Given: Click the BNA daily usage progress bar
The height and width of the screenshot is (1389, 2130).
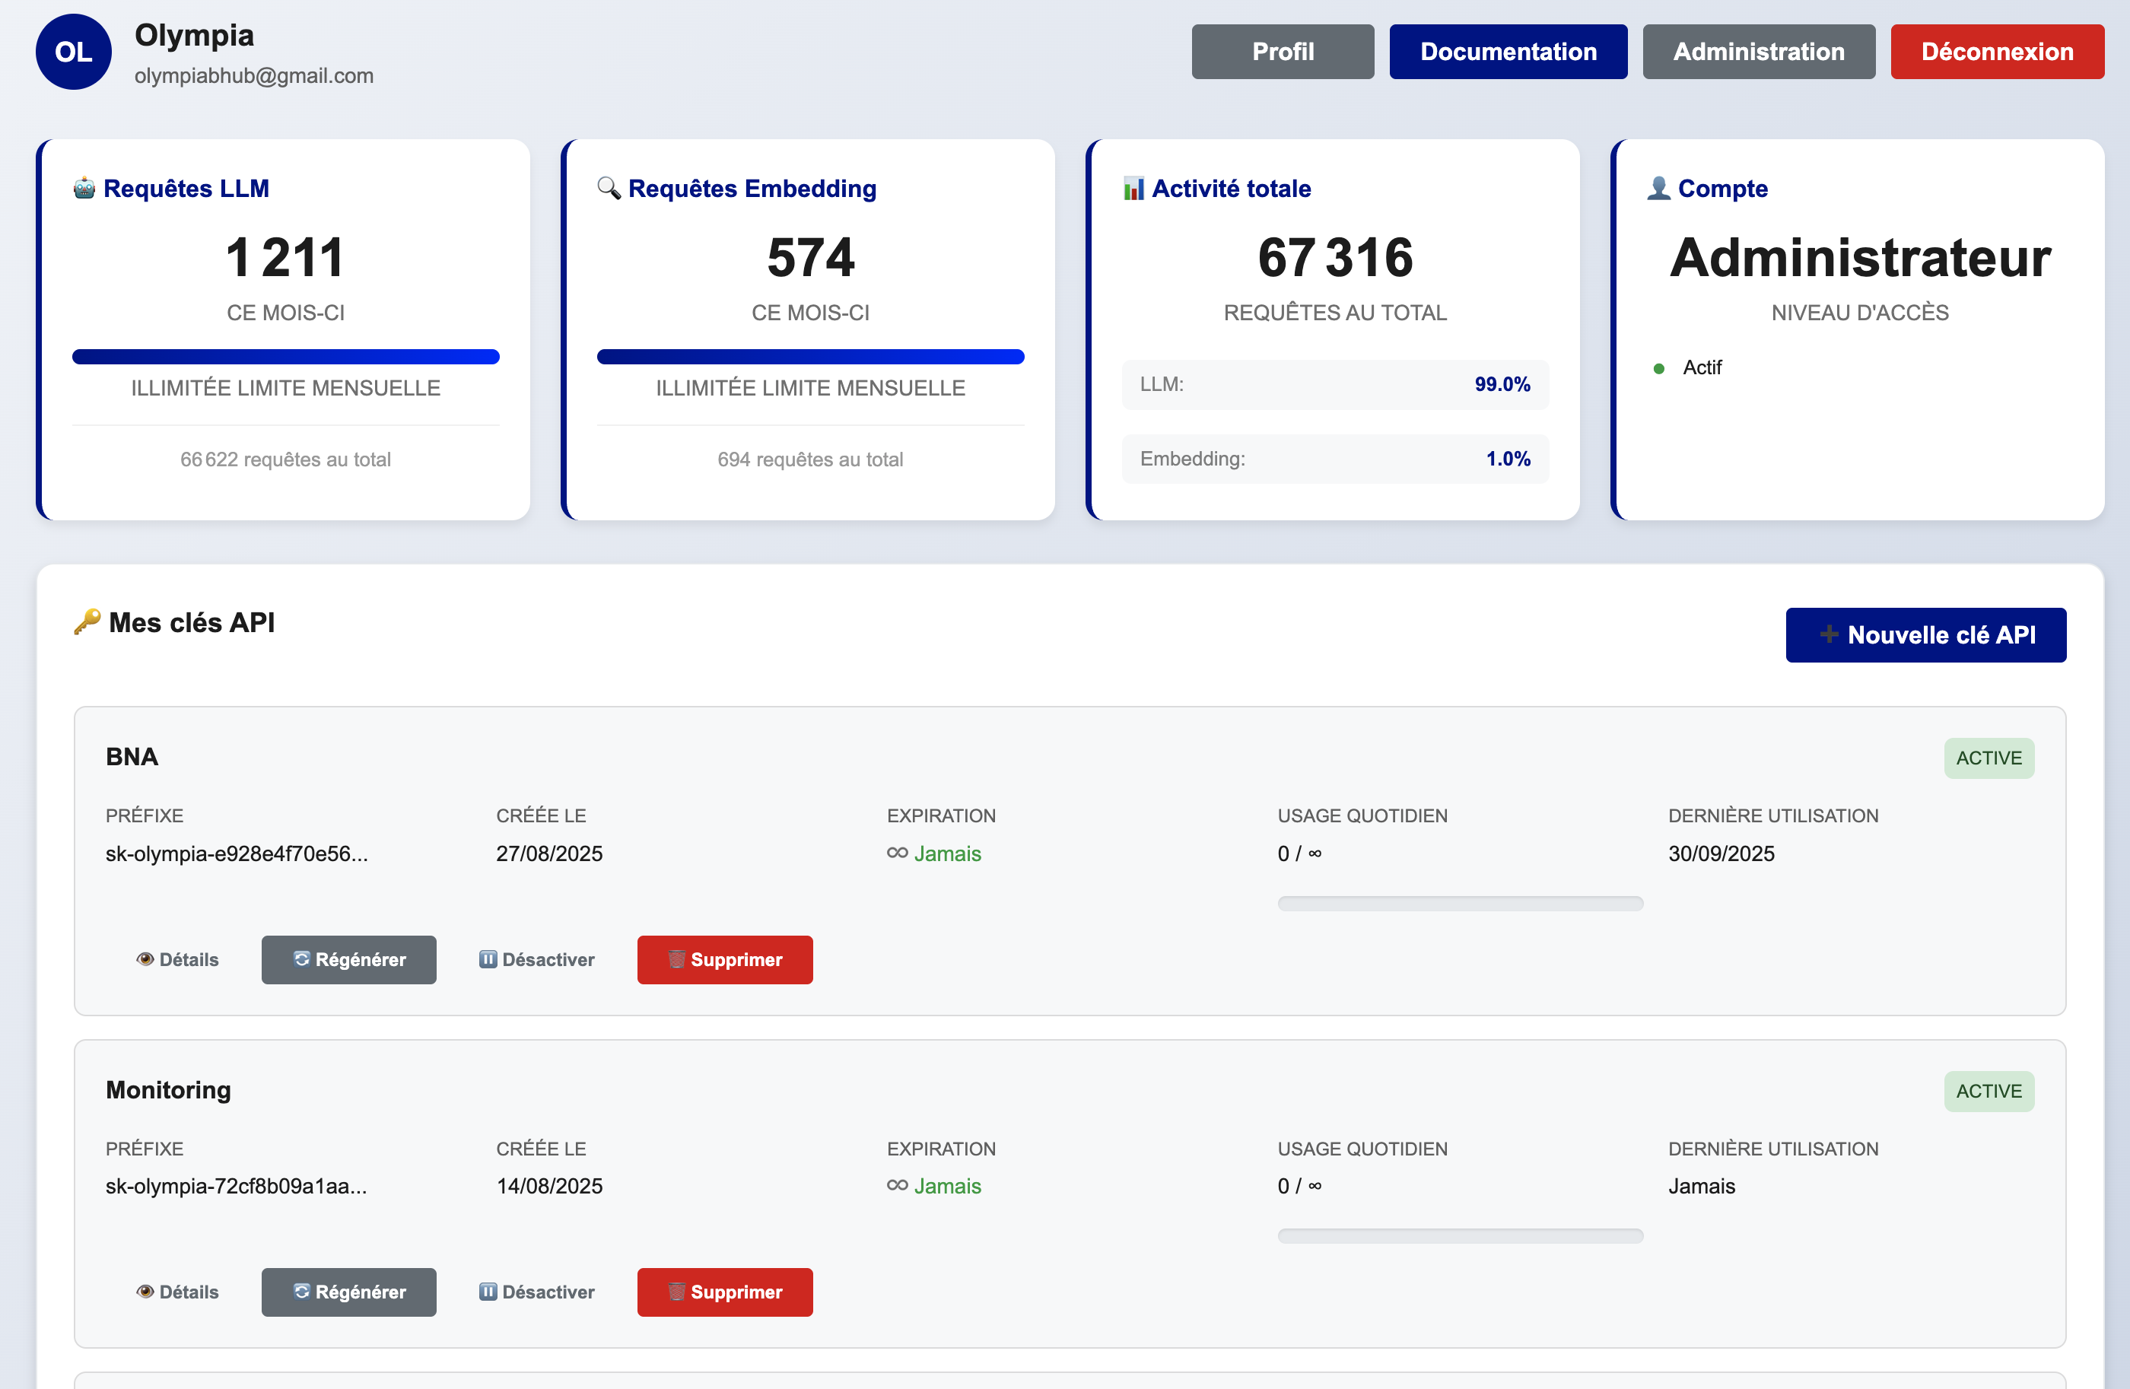Looking at the screenshot, I should (x=1460, y=903).
